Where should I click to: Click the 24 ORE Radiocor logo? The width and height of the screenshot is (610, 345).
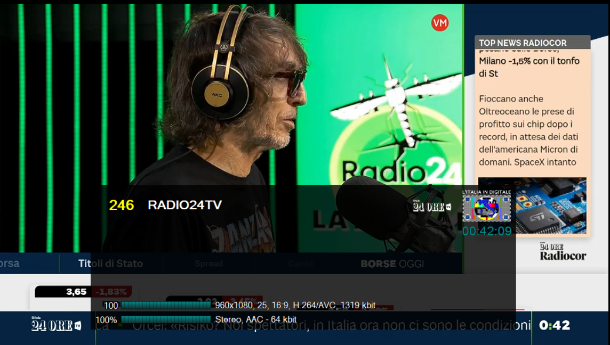(x=563, y=251)
